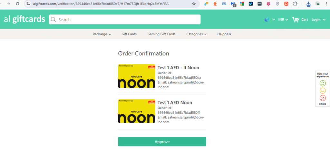Expand the Login dropdown
Screen dimensions: 330x149
click(317, 20)
